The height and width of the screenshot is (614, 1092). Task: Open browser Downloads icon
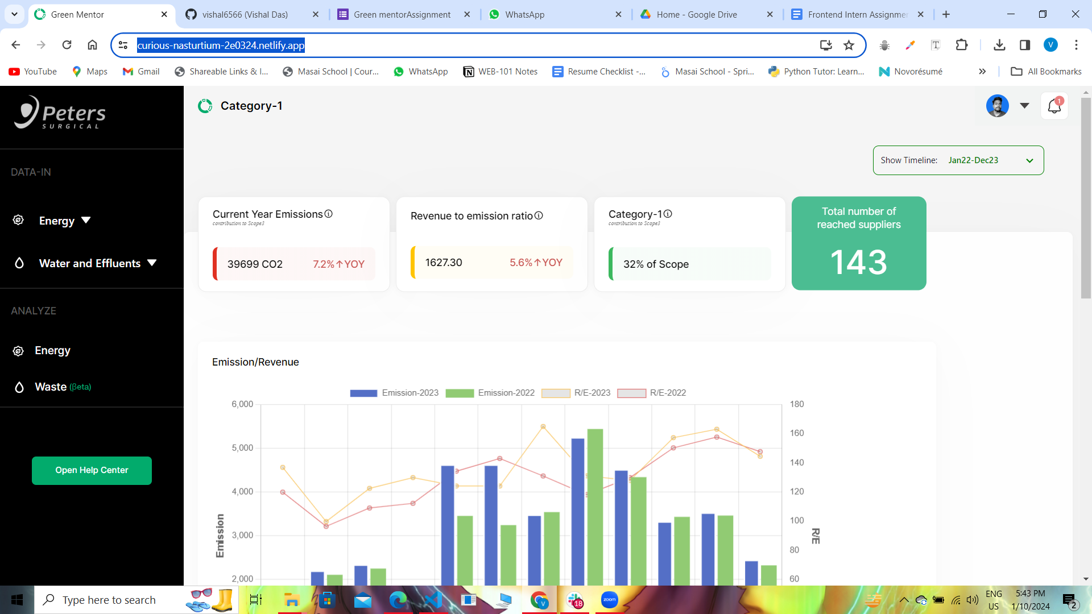tap(999, 45)
